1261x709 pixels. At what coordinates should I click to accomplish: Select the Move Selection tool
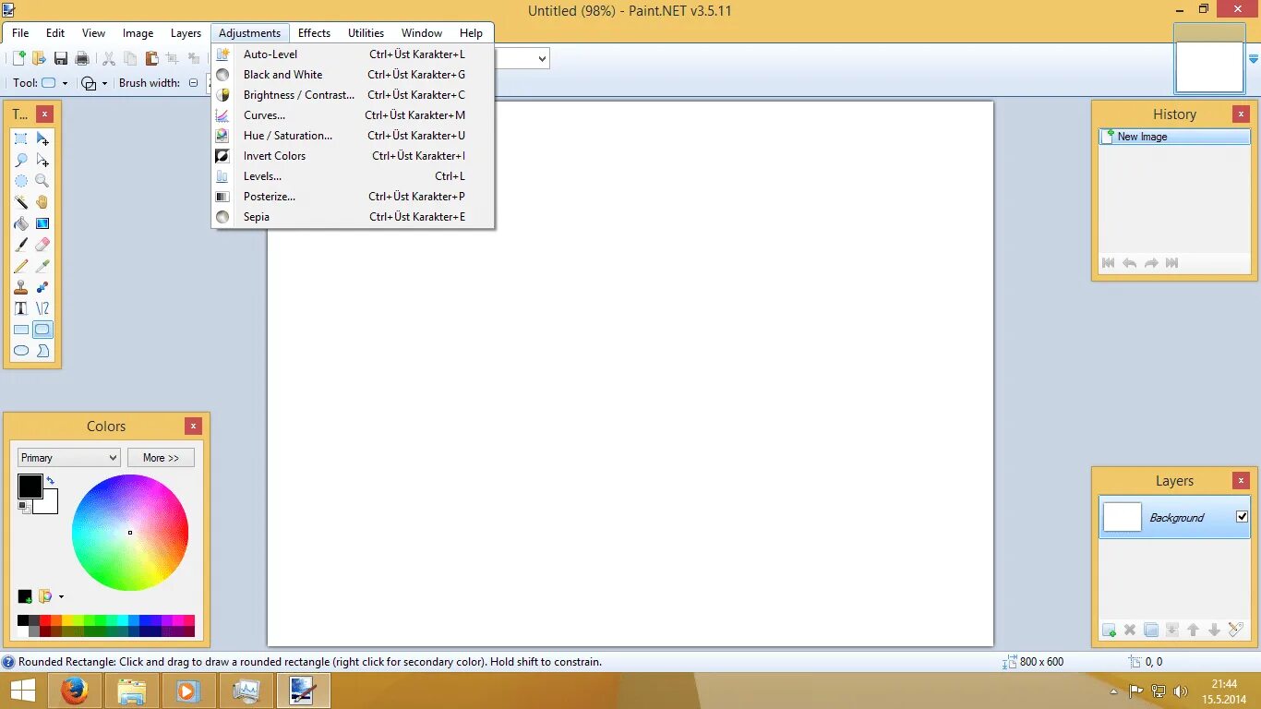point(42,160)
